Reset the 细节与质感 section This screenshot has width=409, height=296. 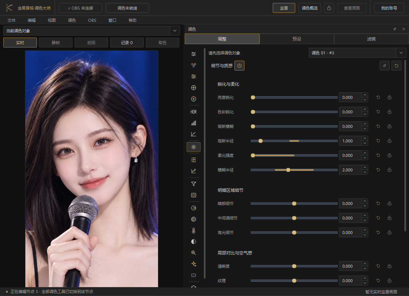396,66
